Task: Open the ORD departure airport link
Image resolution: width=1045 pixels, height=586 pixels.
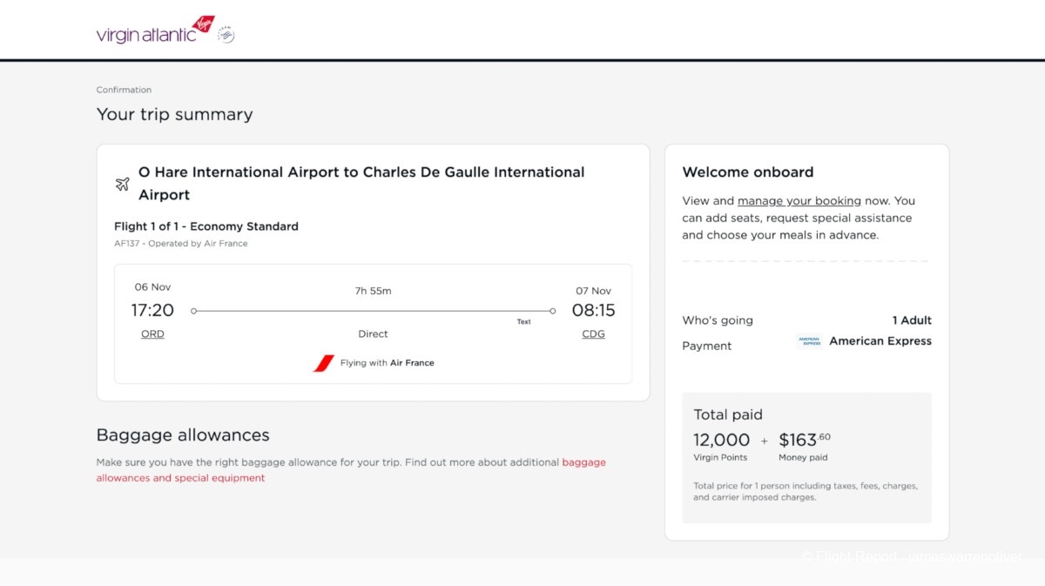Action: (x=152, y=334)
